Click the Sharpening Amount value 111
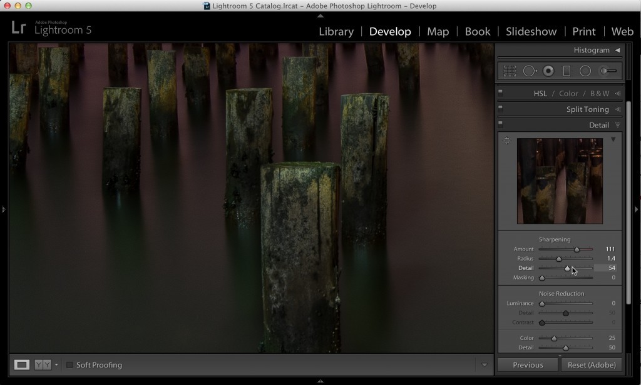Viewport: 641px width, 385px height. tap(610, 249)
